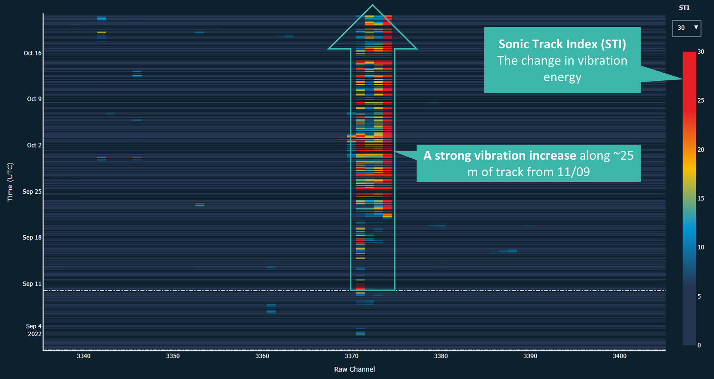714x379 pixels.
Task: Click the Sep 11 label on the time axis
Action: click(x=32, y=284)
